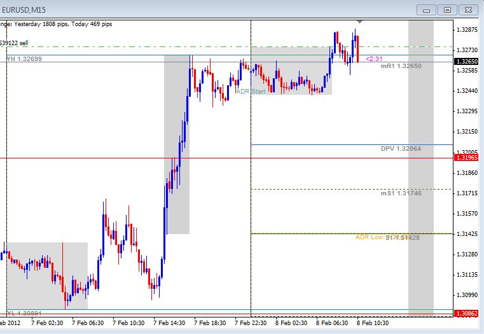Click price scale value 1.32730
484x334 pixels.
tap(467, 50)
